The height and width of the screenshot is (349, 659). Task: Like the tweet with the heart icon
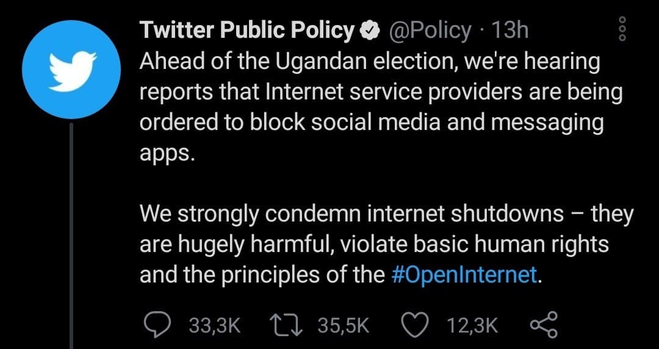(x=418, y=325)
